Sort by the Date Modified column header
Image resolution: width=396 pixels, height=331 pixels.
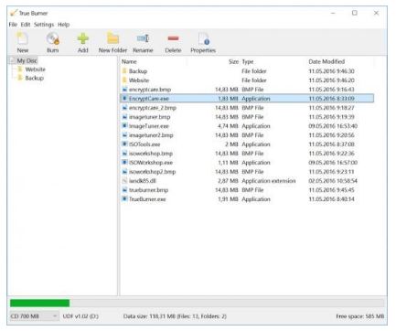[x=326, y=62]
